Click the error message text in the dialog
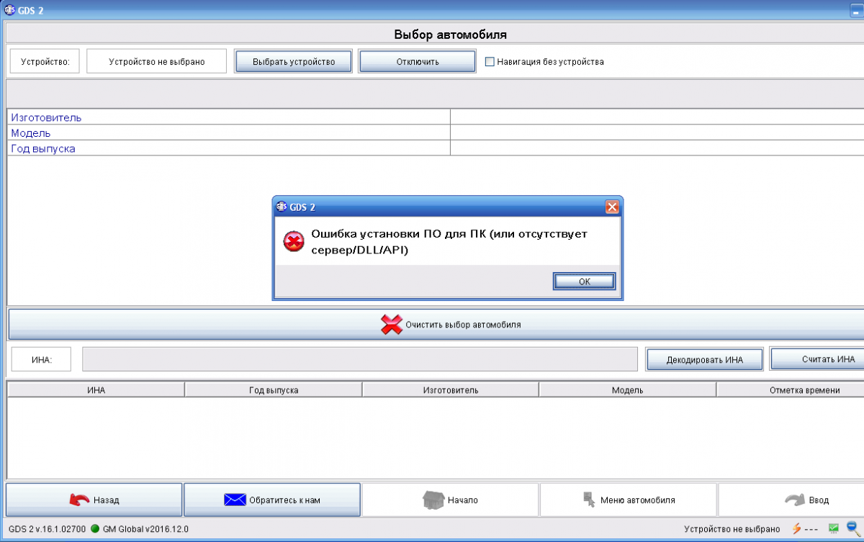864x542 pixels. (x=449, y=242)
